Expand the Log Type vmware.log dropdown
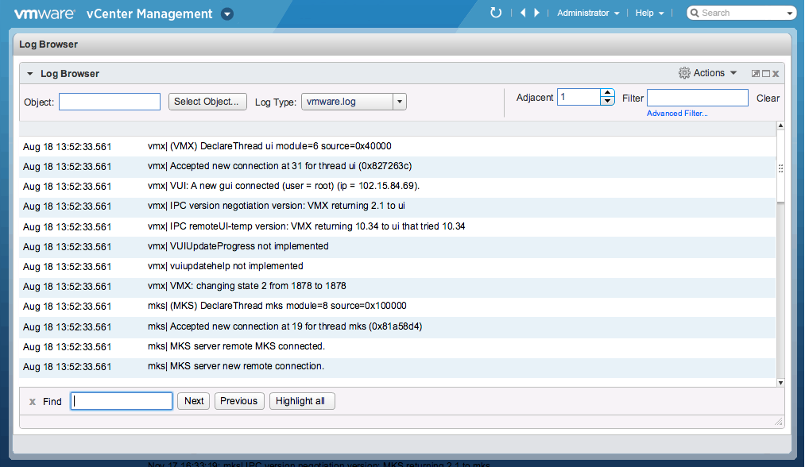 400,102
